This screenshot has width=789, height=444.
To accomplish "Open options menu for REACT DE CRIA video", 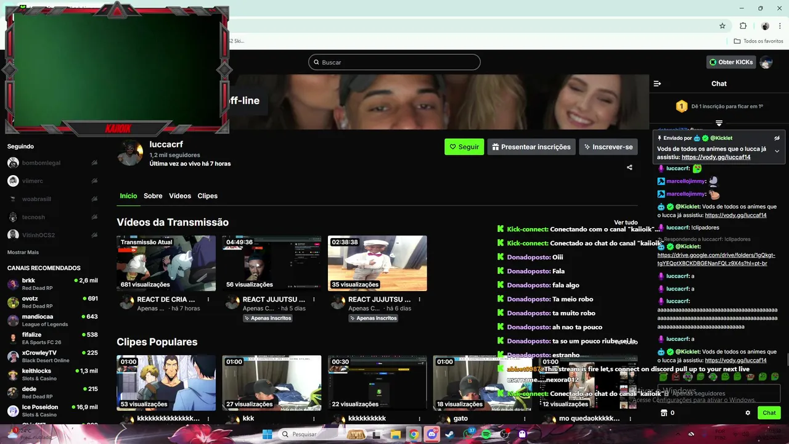I will click(208, 300).
